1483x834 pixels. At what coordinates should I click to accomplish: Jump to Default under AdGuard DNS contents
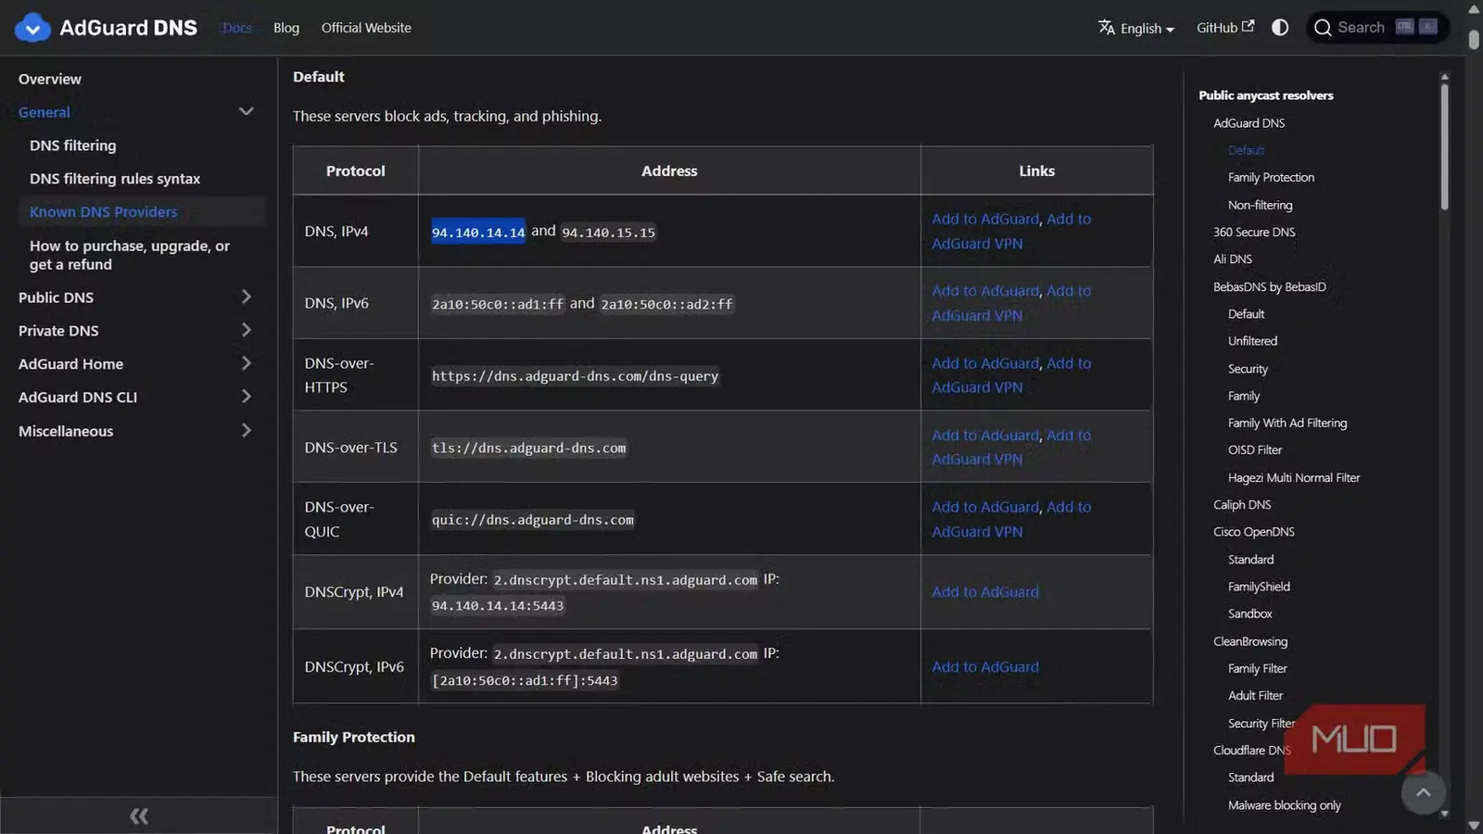tap(1246, 150)
